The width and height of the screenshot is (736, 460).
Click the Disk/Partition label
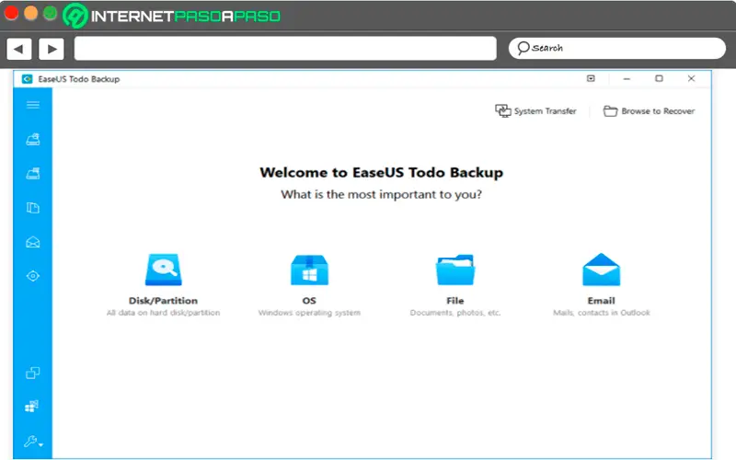coord(164,301)
